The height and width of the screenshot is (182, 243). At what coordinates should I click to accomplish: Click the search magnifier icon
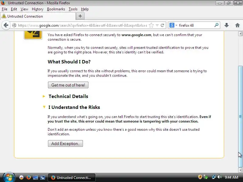pyautogui.click(x=217, y=25)
